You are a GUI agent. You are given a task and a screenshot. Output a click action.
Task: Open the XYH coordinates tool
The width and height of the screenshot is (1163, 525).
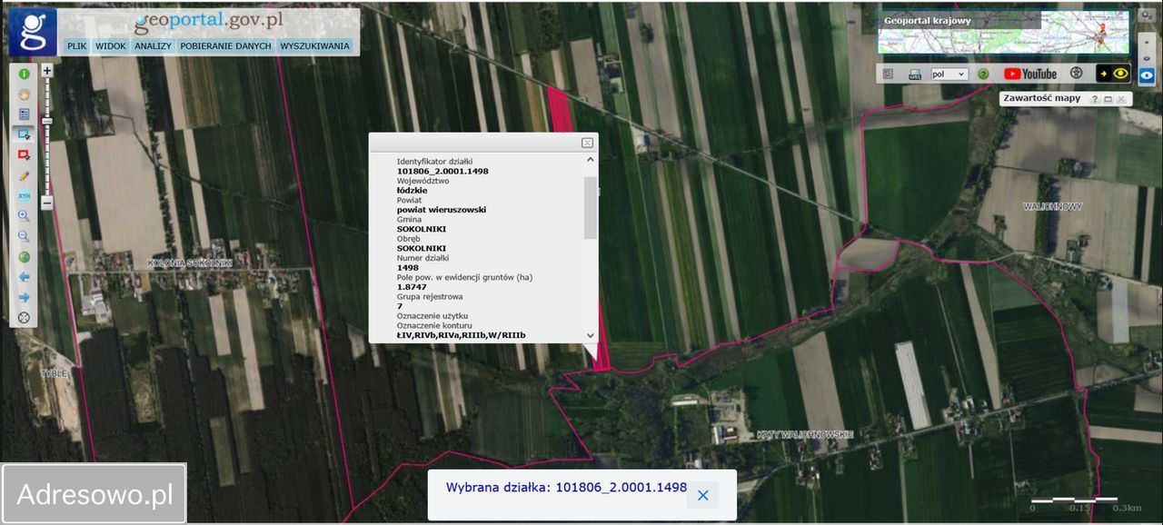[x=24, y=195]
